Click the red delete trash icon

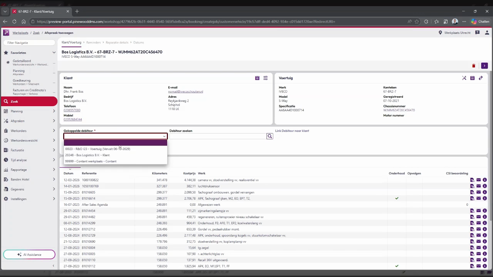pos(474,66)
